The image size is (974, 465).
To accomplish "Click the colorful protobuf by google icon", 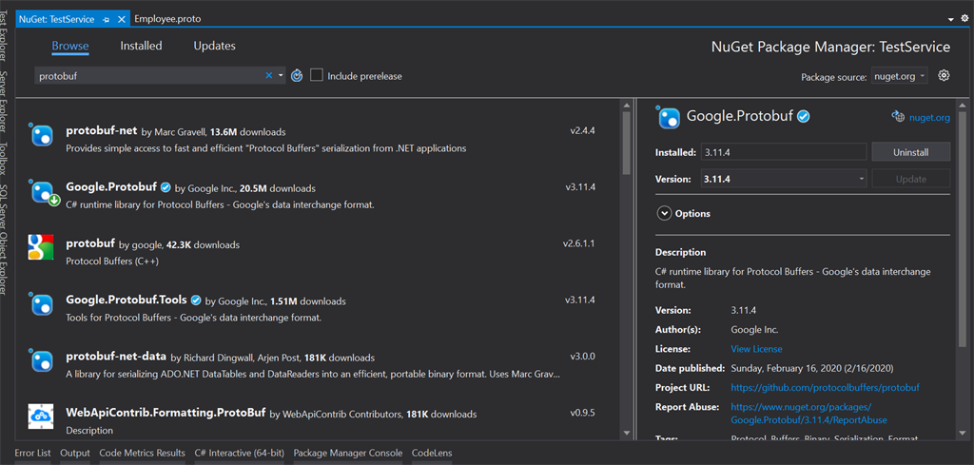I will (41, 247).
